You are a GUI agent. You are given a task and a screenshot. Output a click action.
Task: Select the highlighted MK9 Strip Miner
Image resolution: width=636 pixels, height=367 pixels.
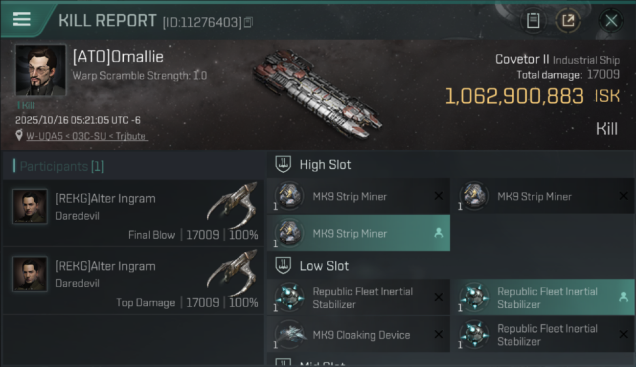click(349, 234)
